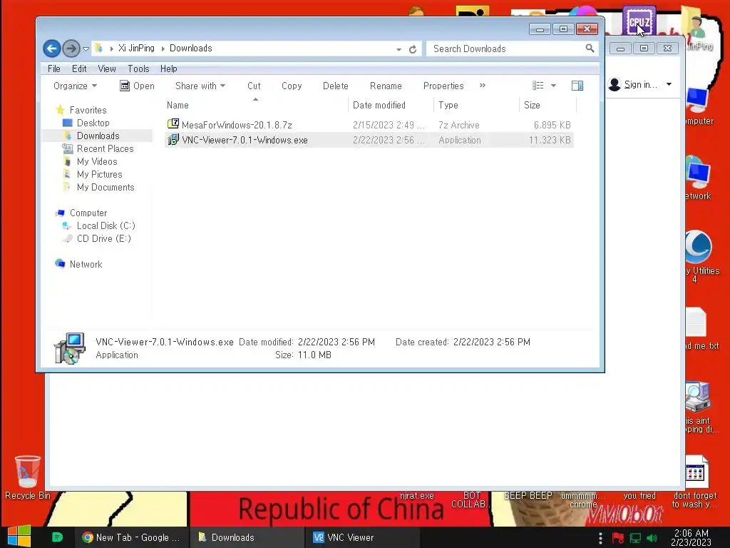The height and width of the screenshot is (548, 730).
Task: Toggle the preview pane icon
Action: coord(577,86)
